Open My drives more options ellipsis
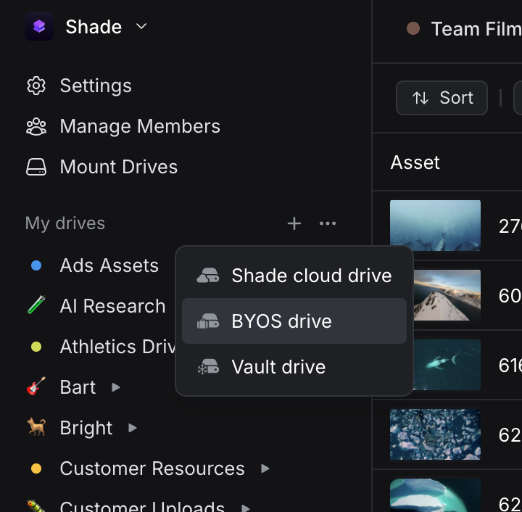The width and height of the screenshot is (522, 512). [328, 223]
